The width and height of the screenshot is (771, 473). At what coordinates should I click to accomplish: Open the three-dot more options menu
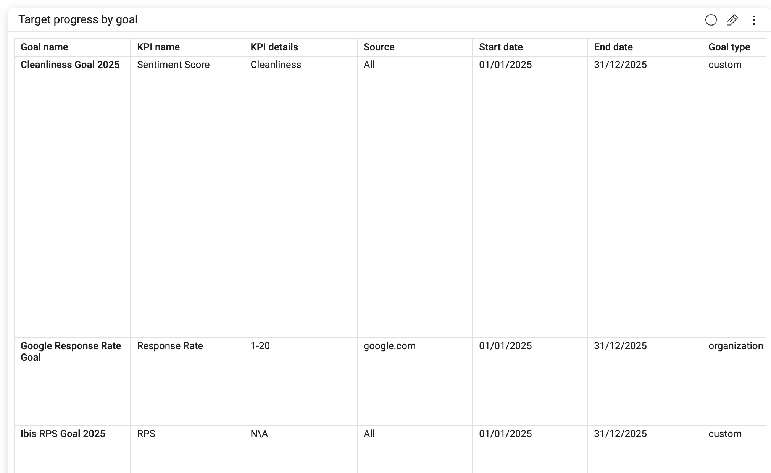(754, 20)
